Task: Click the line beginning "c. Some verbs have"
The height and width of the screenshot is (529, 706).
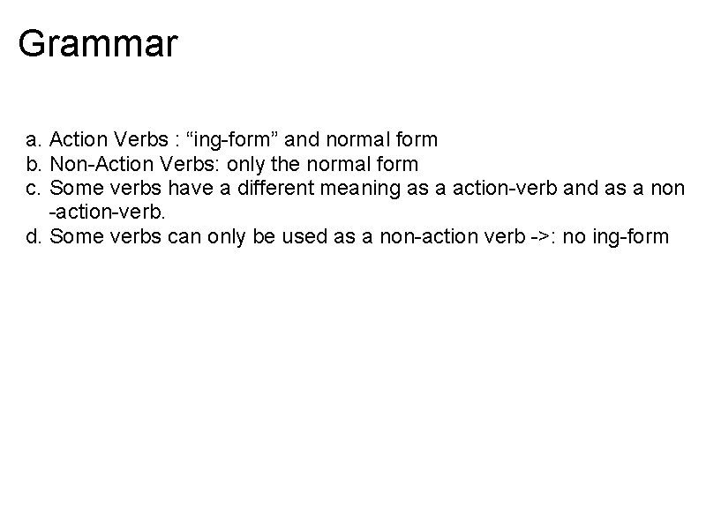Action: click(356, 188)
